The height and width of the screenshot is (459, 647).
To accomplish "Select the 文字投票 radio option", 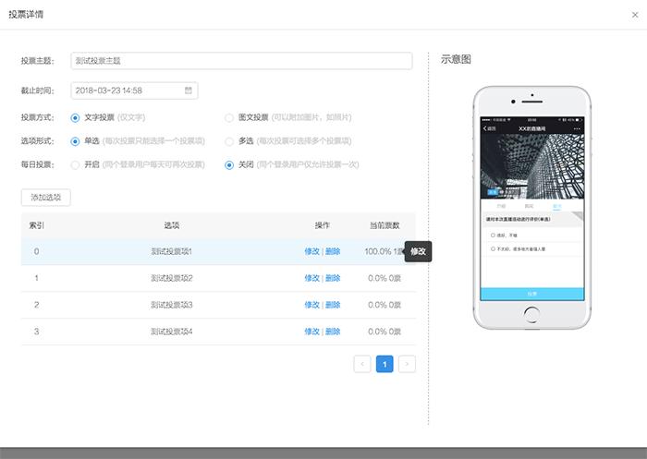I will [x=75, y=117].
